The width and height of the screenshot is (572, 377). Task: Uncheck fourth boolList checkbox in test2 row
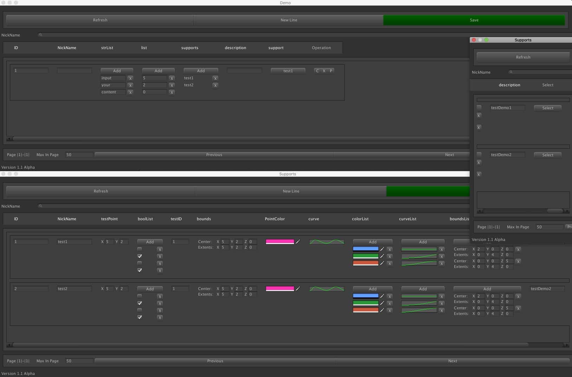[139, 317]
